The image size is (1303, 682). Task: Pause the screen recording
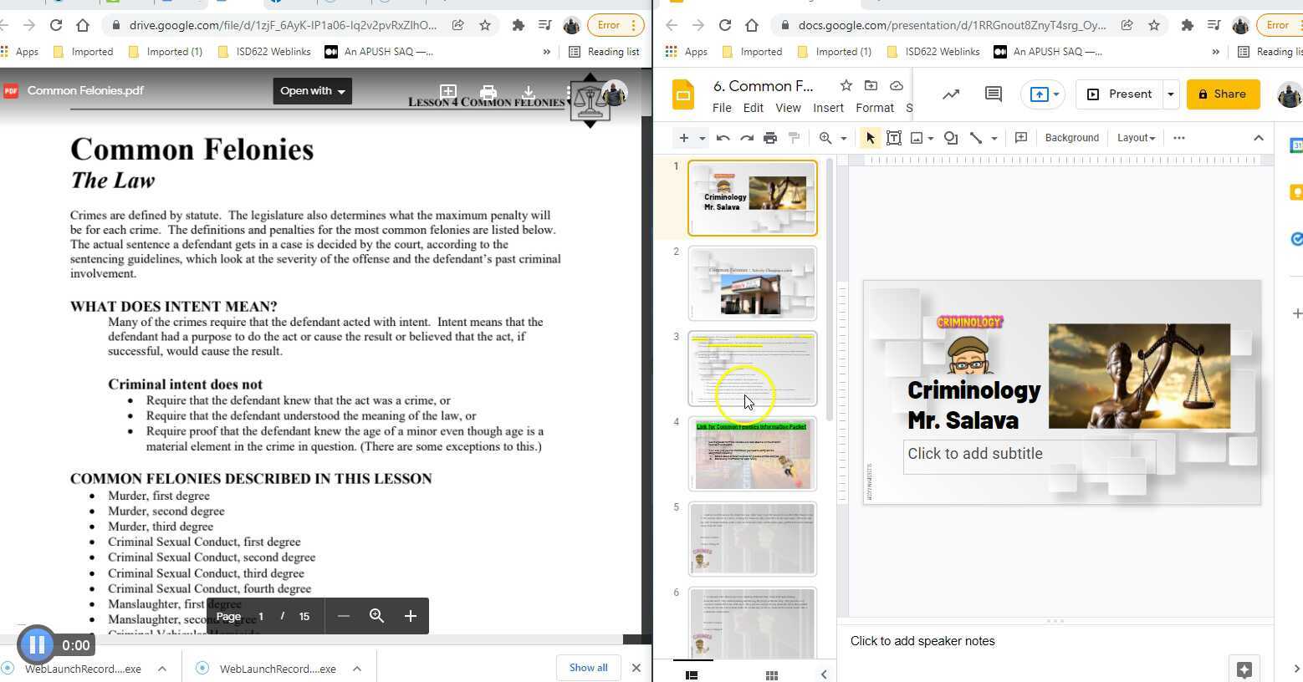(37, 644)
